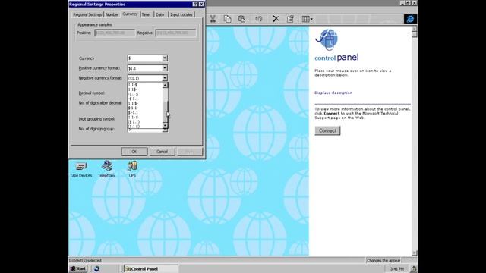Image resolution: width=486 pixels, height=273 pixels.
Task: Click the Control Panel taskbar button
Action: point(151,269)
